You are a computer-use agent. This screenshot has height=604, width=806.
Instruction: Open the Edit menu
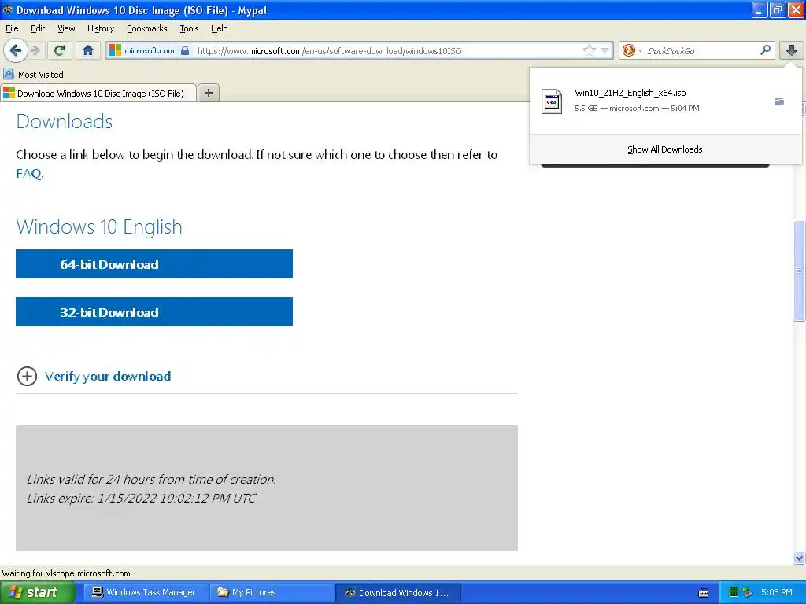click(38, 28)
